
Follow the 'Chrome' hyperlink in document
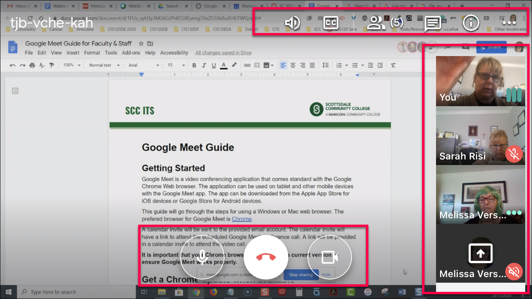coord(242,219)
